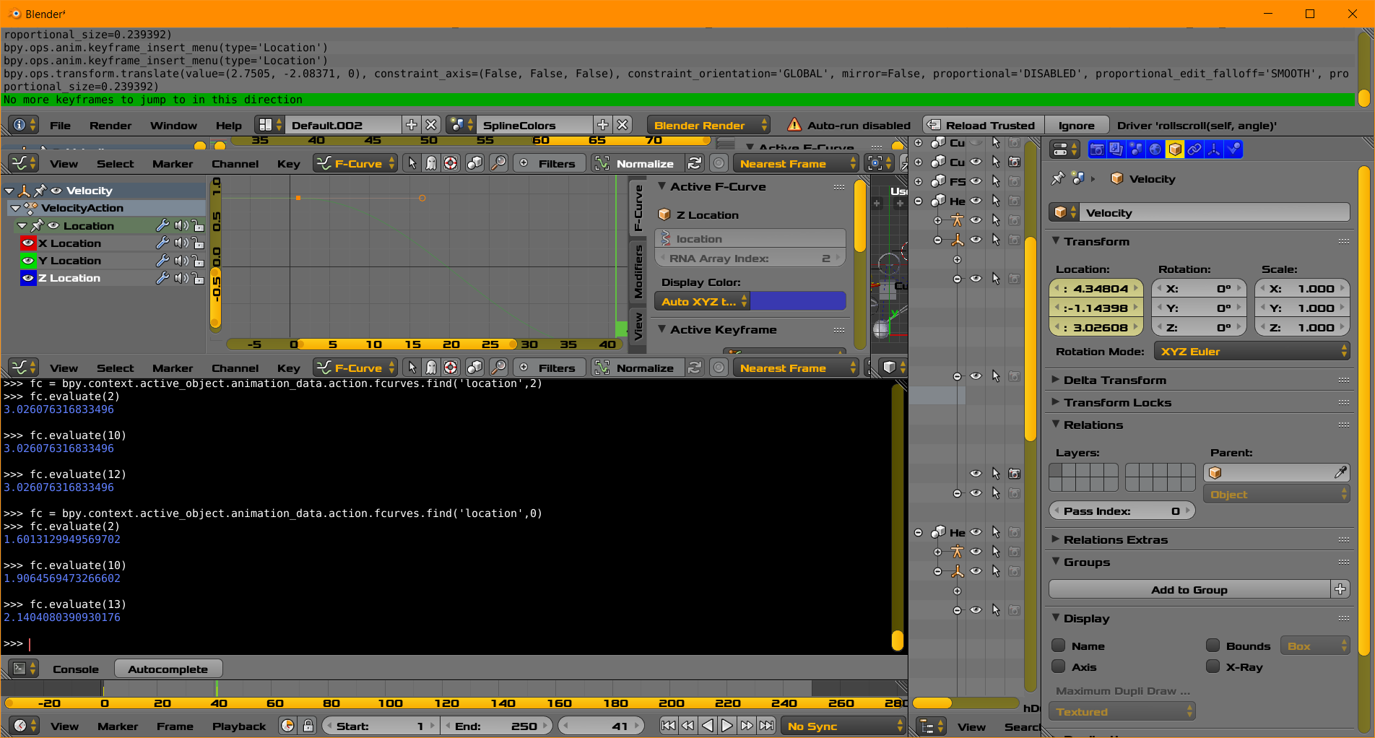1375x738 pixels.
Task: Open the Render menu
Action: click(110, 125)
